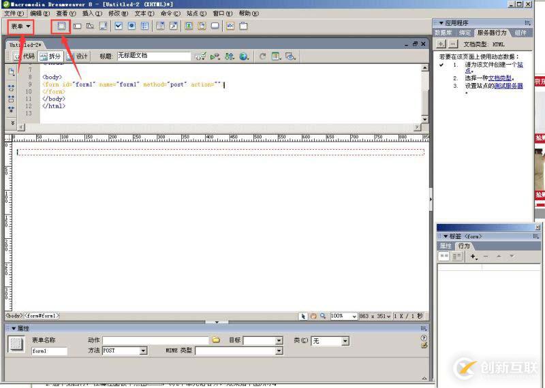545x388 pixels.
Task: Click the 标题 document title input field
Action: (153, 56)
